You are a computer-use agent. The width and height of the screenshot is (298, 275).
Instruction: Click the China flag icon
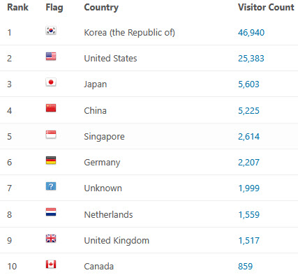51,108
